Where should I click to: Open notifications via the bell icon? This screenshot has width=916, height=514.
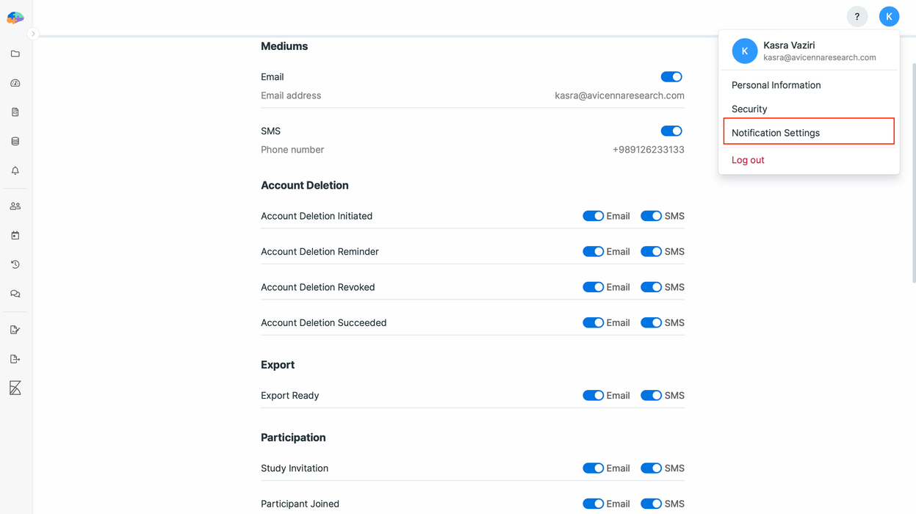pos(15,170)
